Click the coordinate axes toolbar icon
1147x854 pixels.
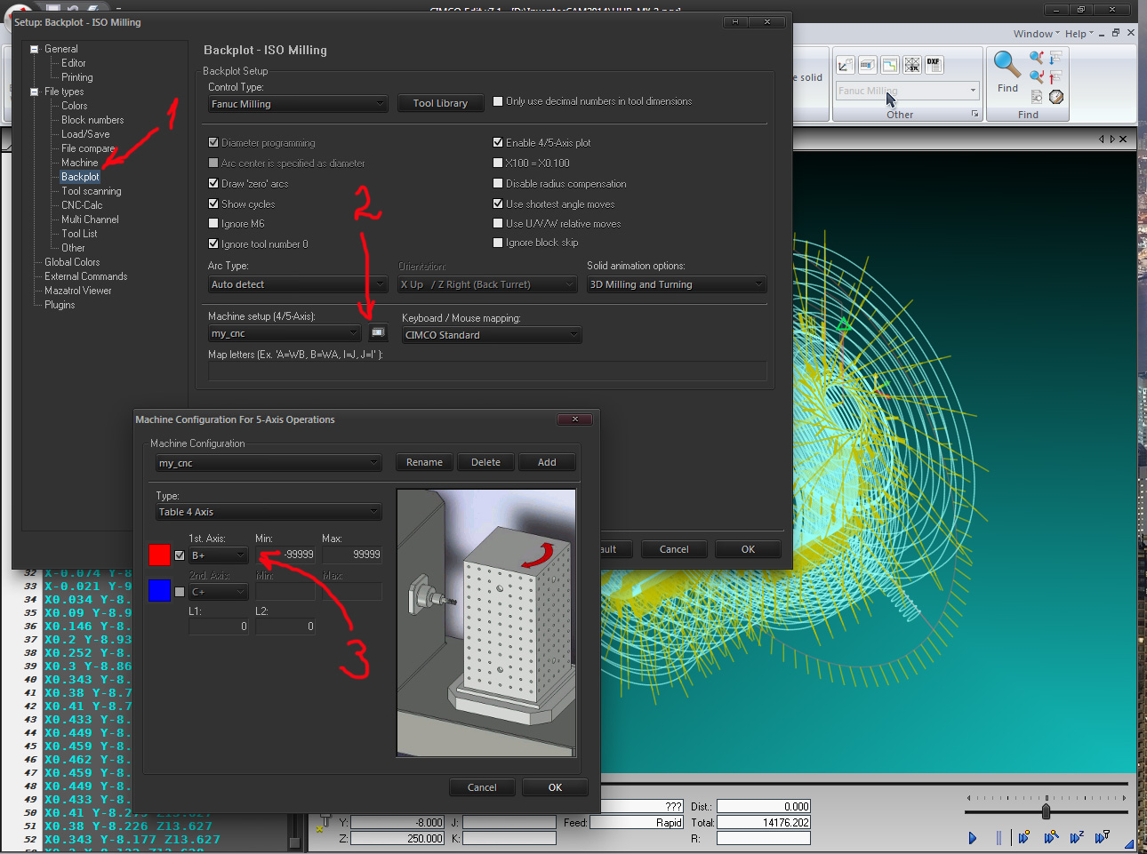(x=845, y=65)
